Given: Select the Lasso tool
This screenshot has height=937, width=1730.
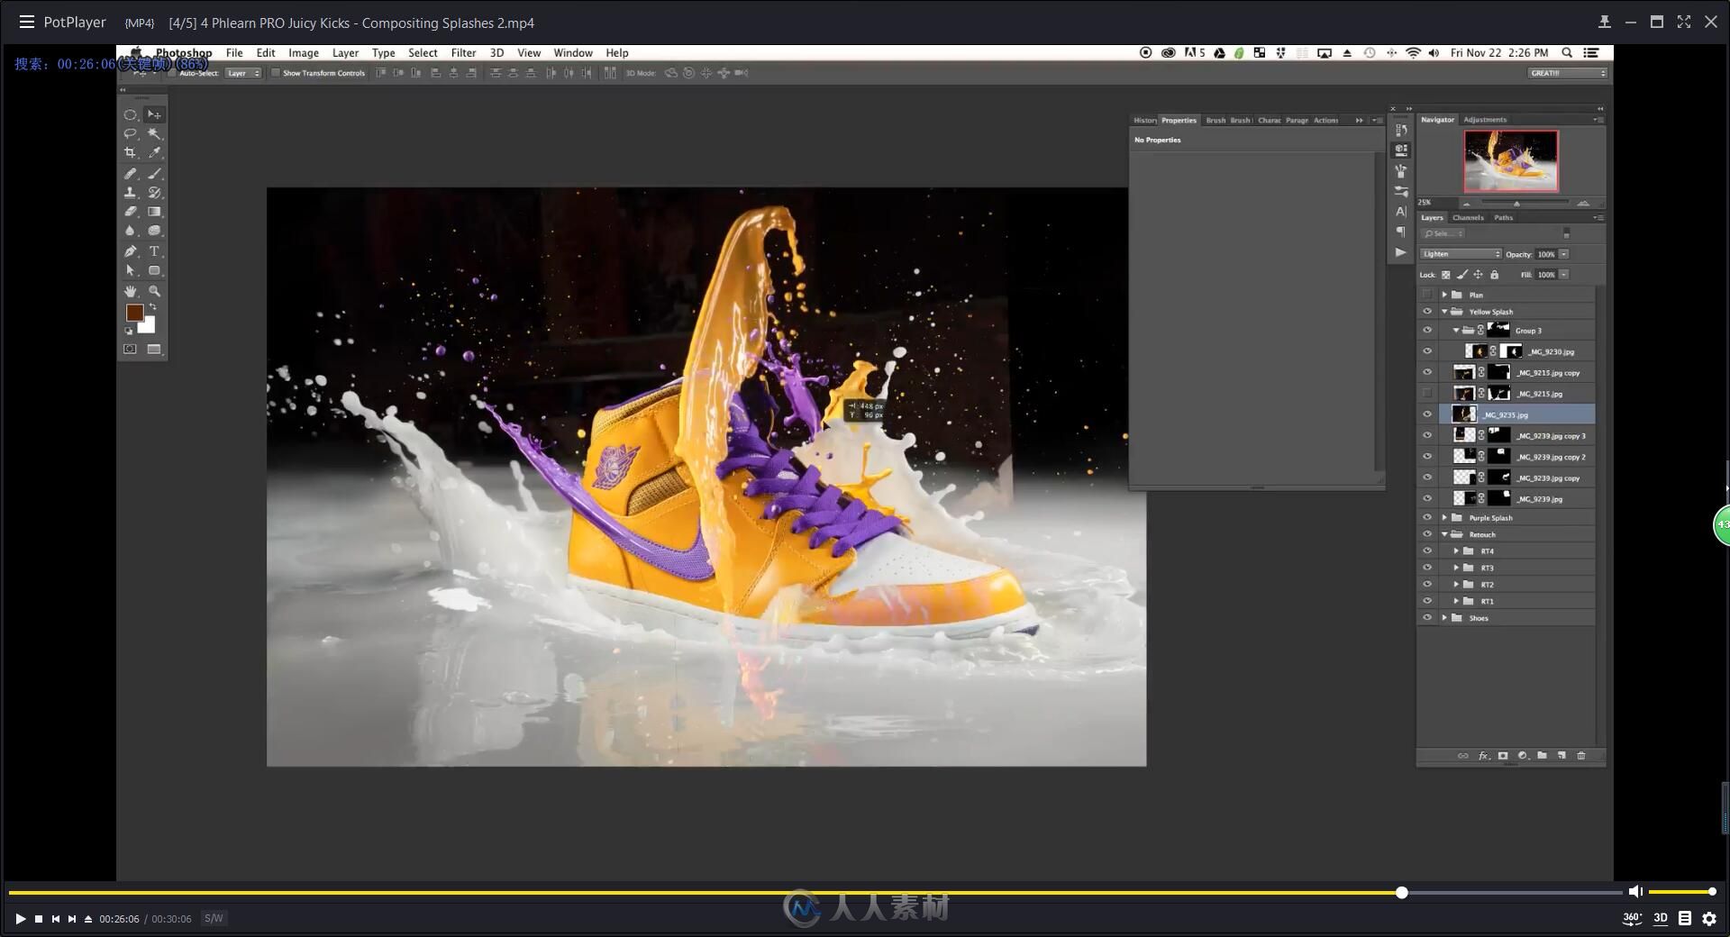Looking at the screenshot, I should [x=131, y=134].
